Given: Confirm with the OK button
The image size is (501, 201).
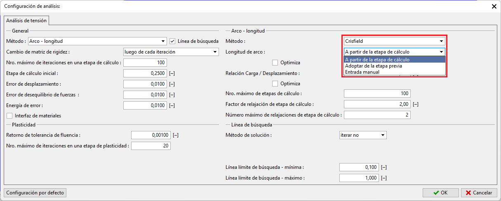Looking at the screenshot, I should 440,192.
